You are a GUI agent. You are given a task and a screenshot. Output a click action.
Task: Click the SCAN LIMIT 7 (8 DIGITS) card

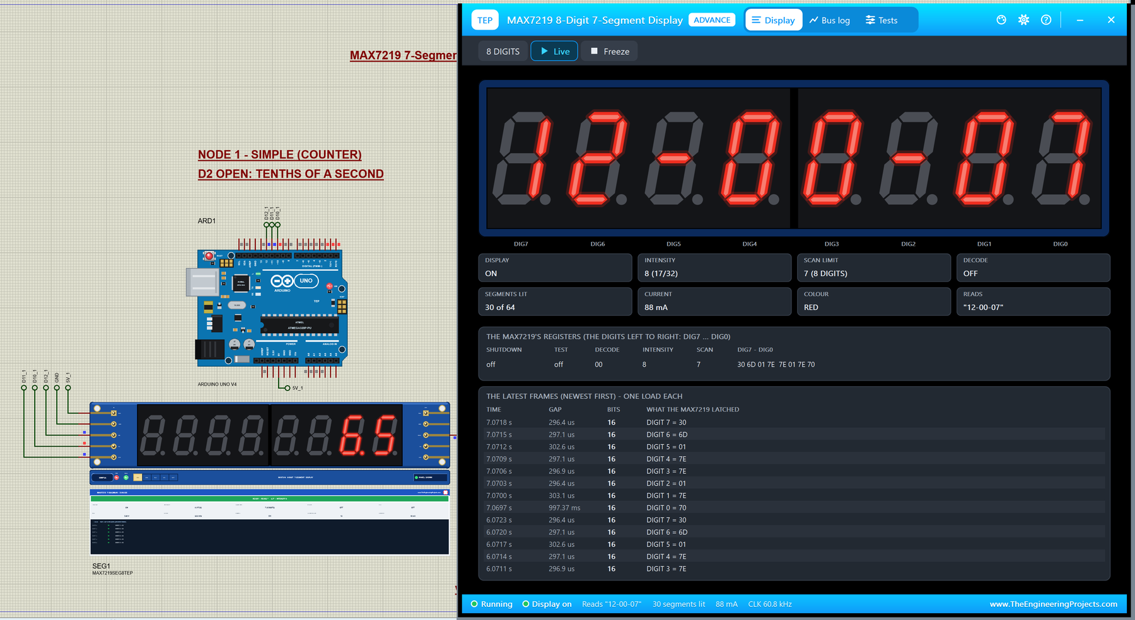[x=874, y=267]
